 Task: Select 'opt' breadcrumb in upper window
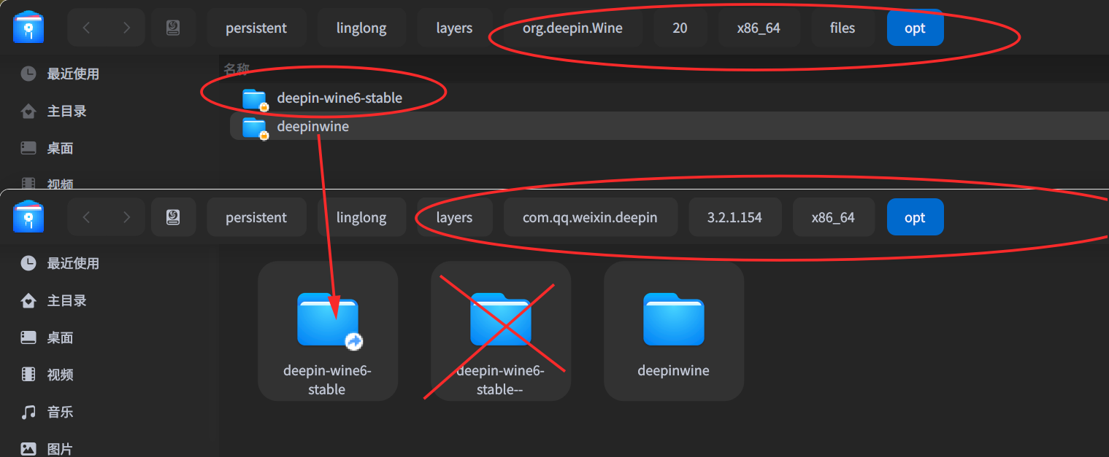(915, 28)
